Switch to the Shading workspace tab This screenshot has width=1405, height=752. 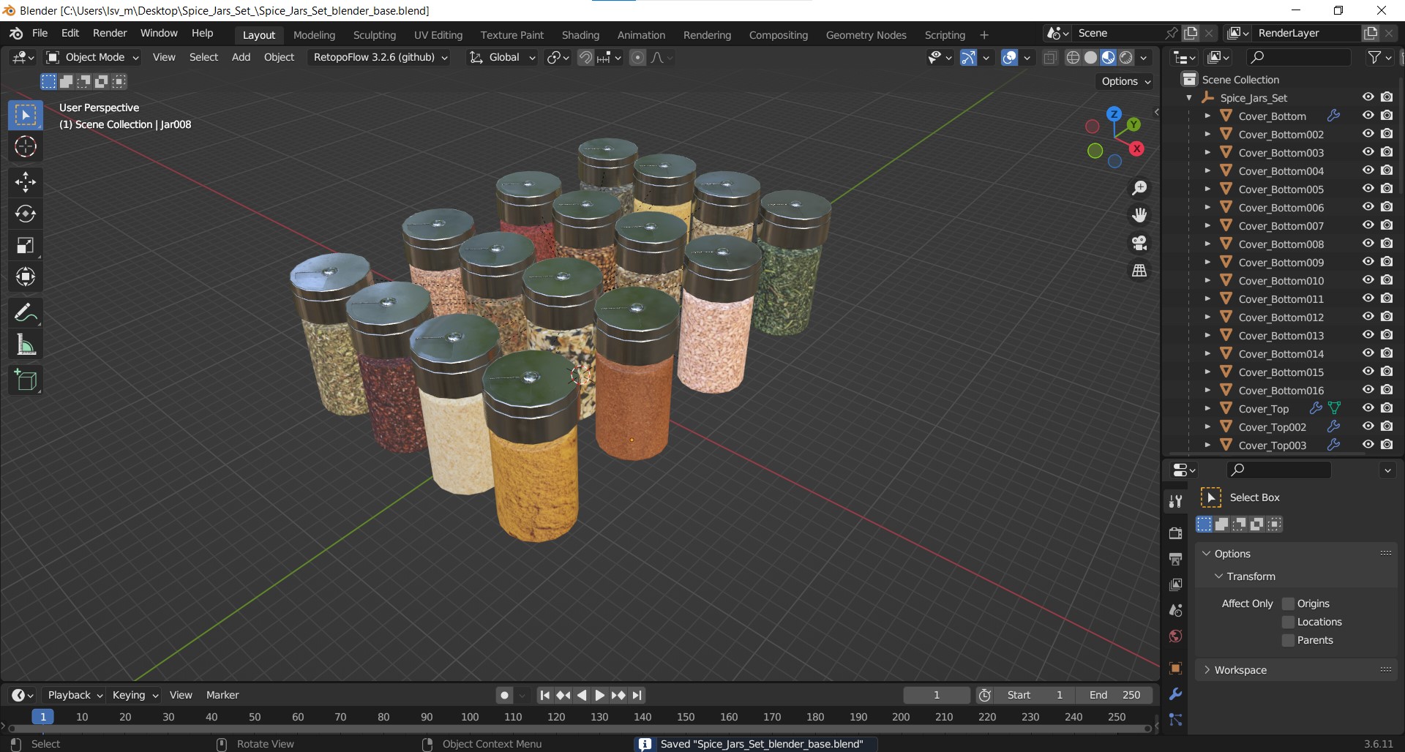pos(580,35)
